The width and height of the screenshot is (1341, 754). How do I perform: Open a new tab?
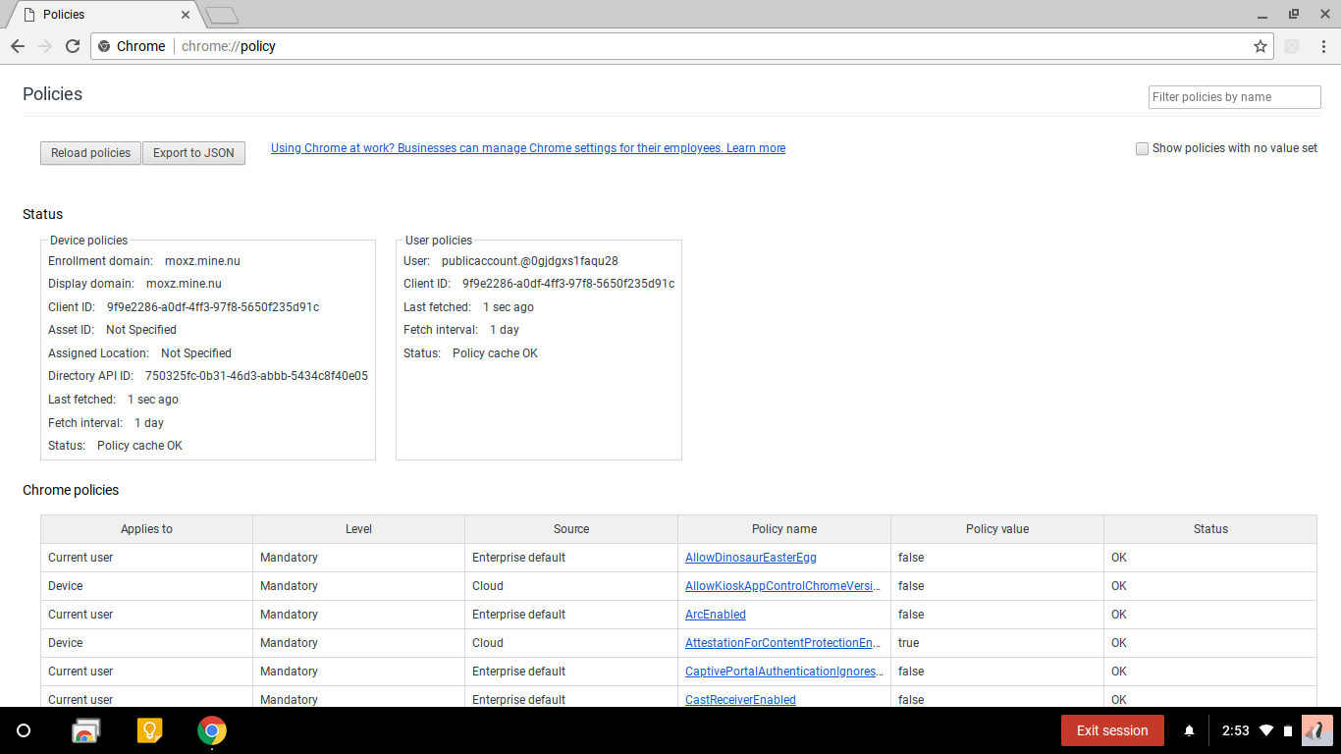[x=222, y=15]
